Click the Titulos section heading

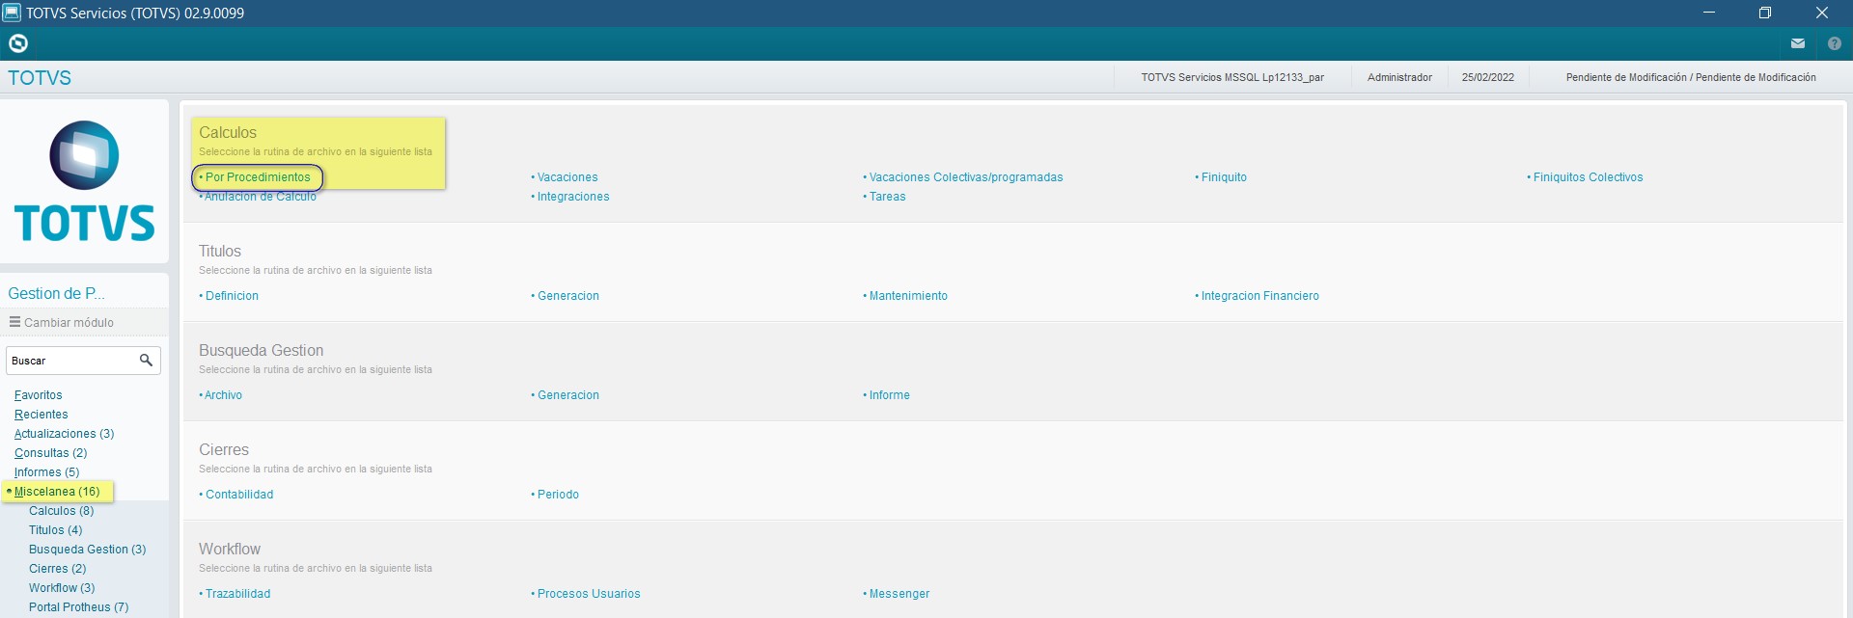(x=220, y=251)
